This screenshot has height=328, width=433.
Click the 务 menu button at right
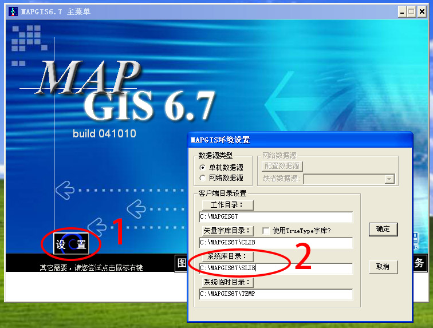pos(419,263)
